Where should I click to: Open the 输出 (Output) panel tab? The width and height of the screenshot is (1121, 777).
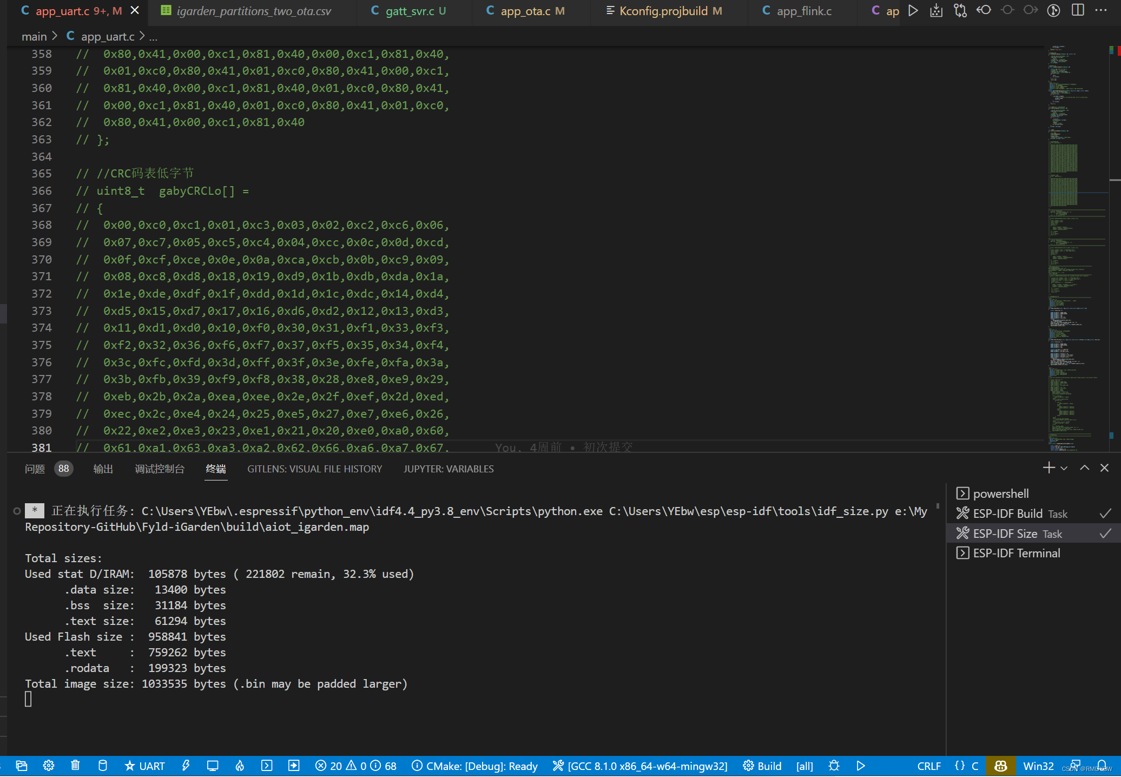tap(103, 469)
